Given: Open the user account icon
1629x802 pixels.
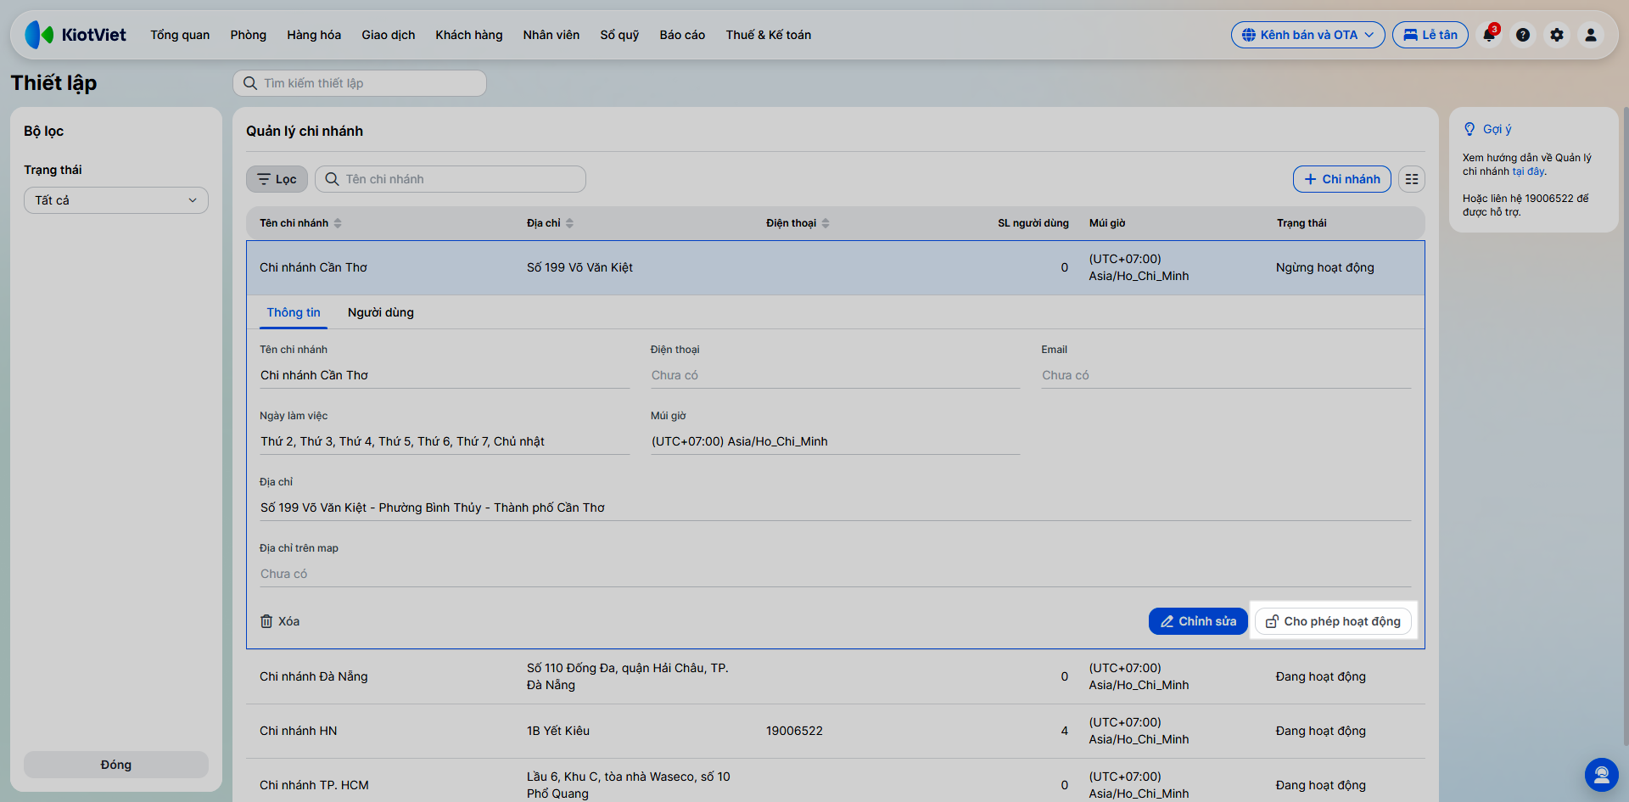Looking at the screenshot, I should tap(1591, 35).
